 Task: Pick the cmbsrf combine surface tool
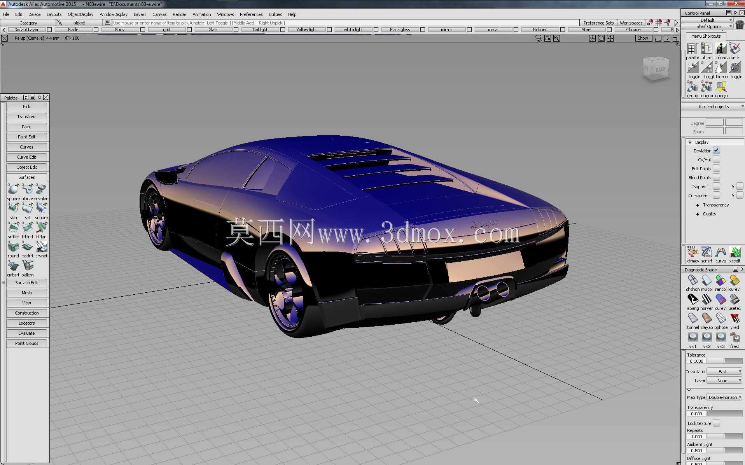coord(13,266)
